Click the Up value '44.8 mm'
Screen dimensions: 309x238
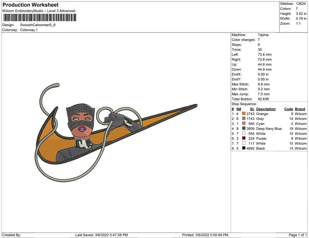(265, 64)
